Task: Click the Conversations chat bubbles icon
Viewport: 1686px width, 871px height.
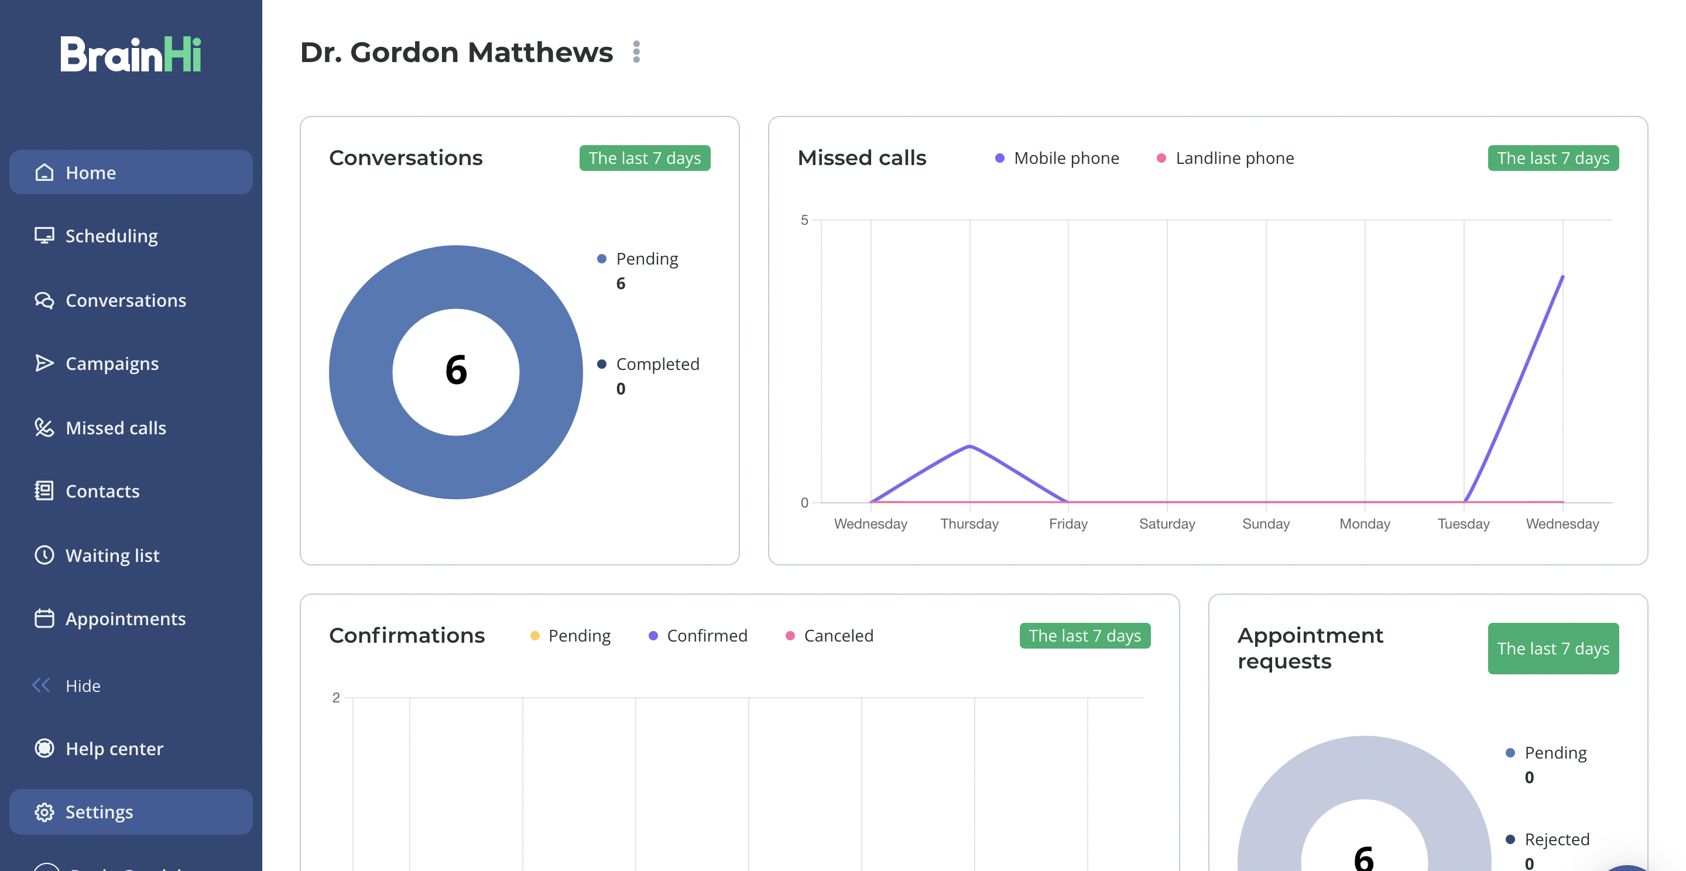Action: [44, 300]
